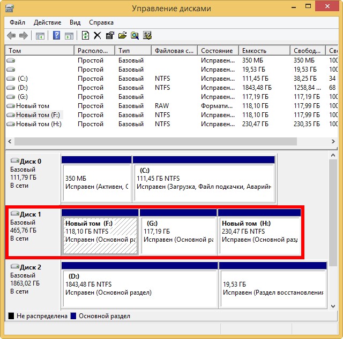Select Новый том (F:) partition on Диск 1
The height and width of the screenshot is (339, 343).
point(100,232)
